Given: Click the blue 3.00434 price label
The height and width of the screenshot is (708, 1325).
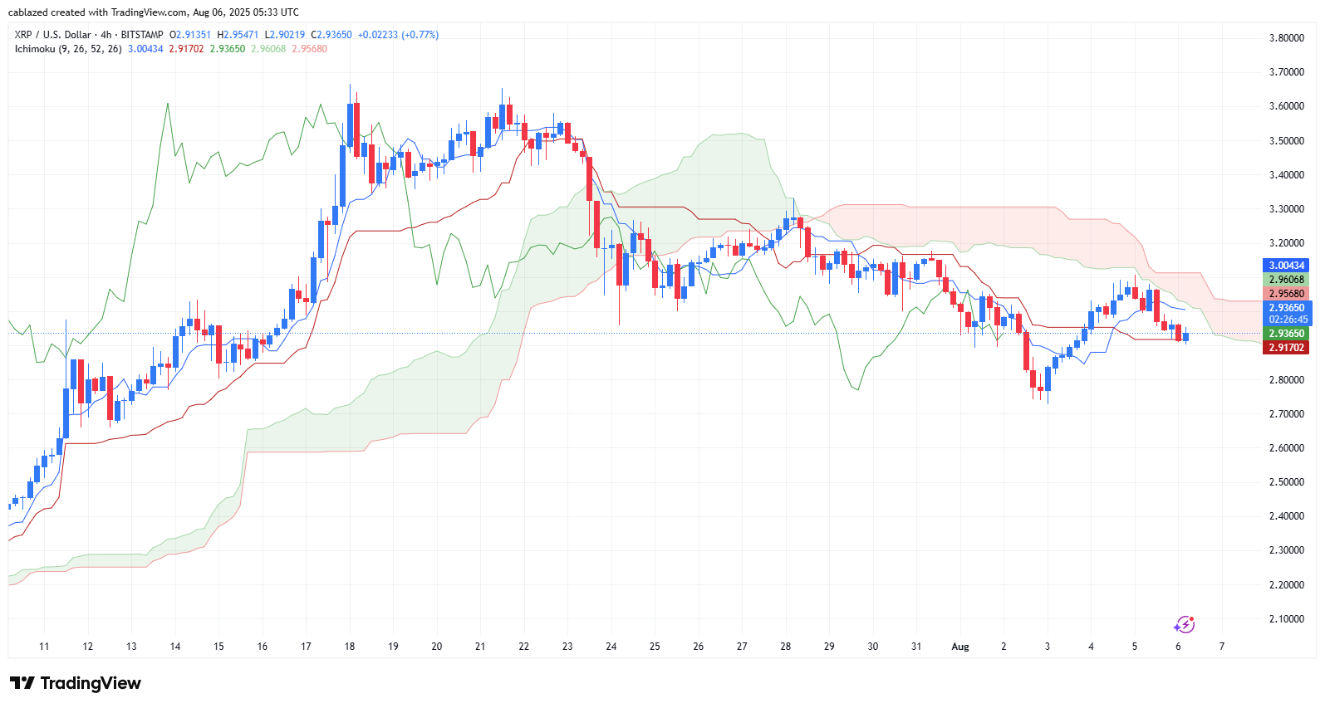Looking at the screenshot, I should tap(1286, 266).
